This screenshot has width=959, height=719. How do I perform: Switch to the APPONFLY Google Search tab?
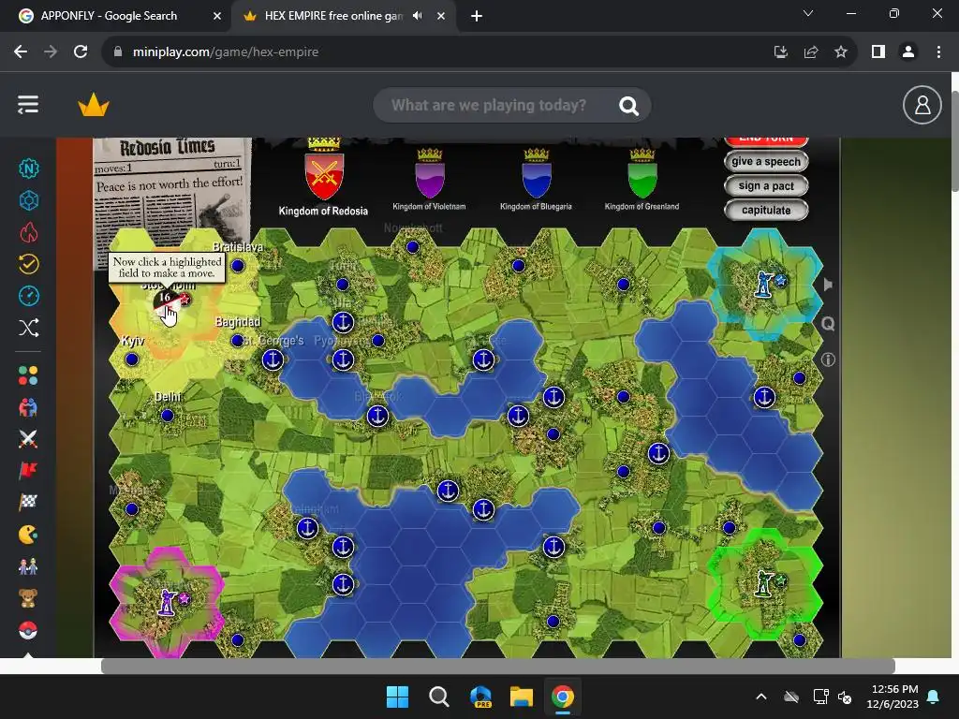tap(109, 16)
